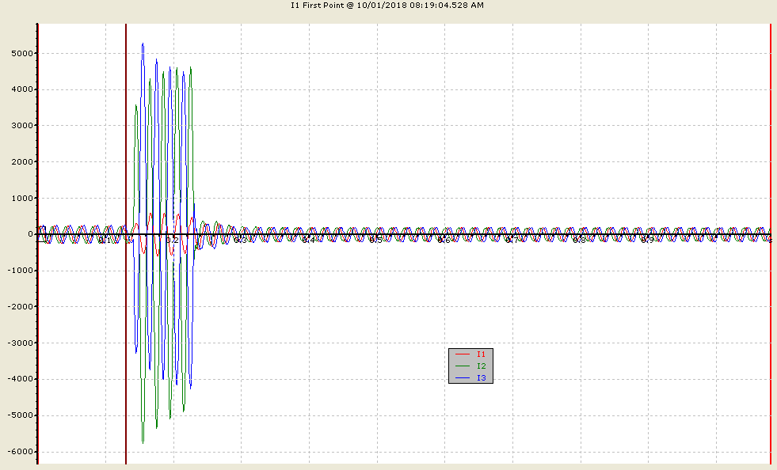Select the blue I3 line sample in legend
Viewport: 777px width, 470px height.
[463, 378]
